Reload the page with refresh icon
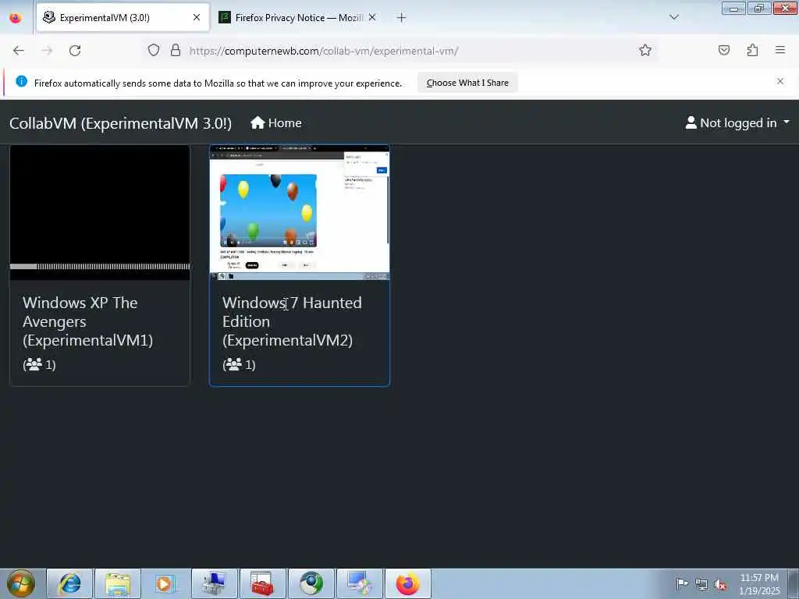Viewport: 799px width, 599px height. (75, 51)
